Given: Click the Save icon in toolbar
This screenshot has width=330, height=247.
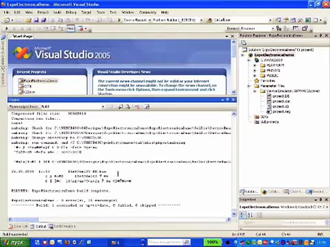Looking at the screenshot, I should [x=36, y=20].
